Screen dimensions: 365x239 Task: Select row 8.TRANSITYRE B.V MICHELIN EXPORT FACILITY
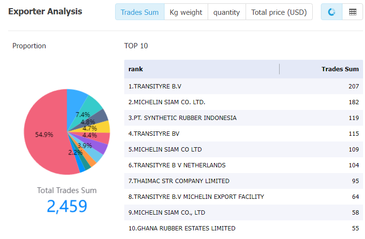pos(244,197)
